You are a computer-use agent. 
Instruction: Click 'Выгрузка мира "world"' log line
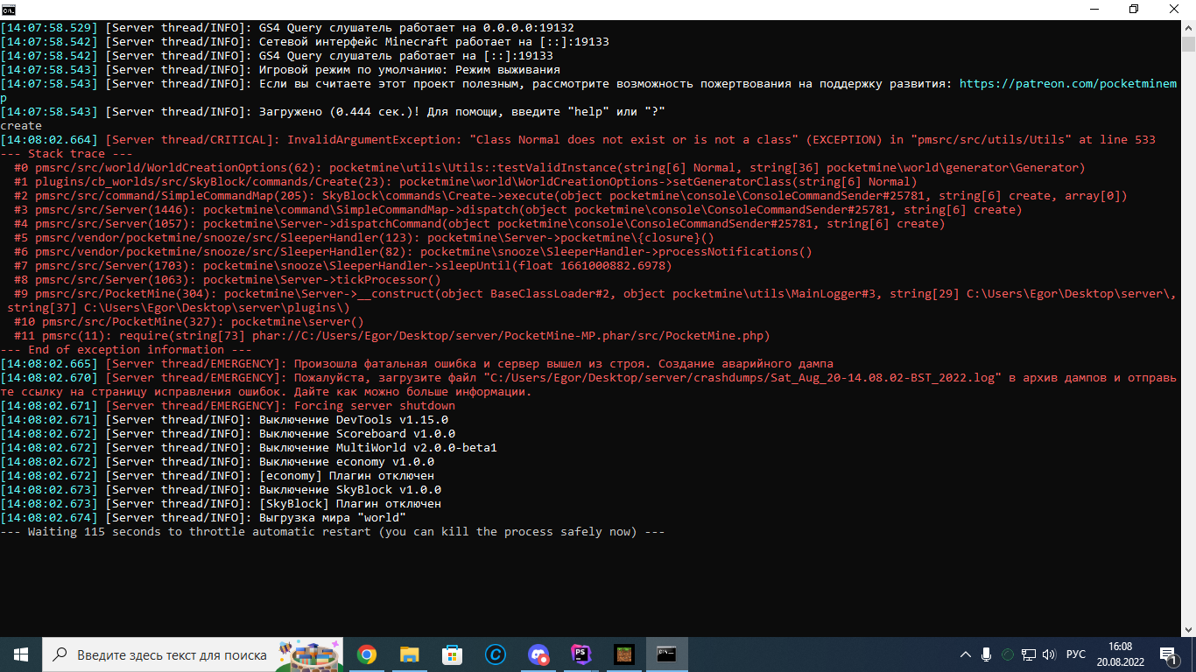(203, 518)
